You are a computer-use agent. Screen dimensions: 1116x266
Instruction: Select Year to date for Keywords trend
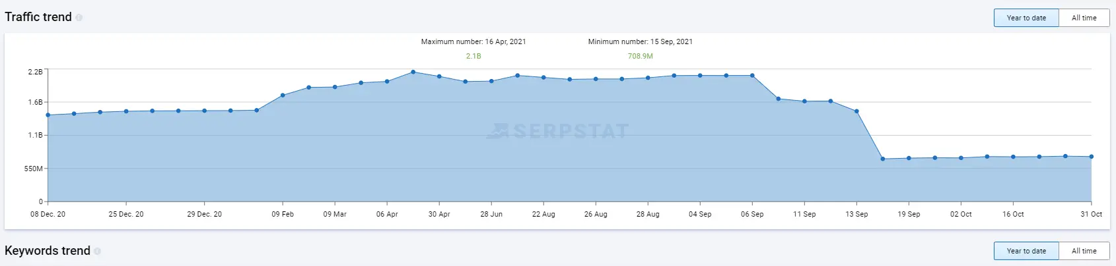1026,251
